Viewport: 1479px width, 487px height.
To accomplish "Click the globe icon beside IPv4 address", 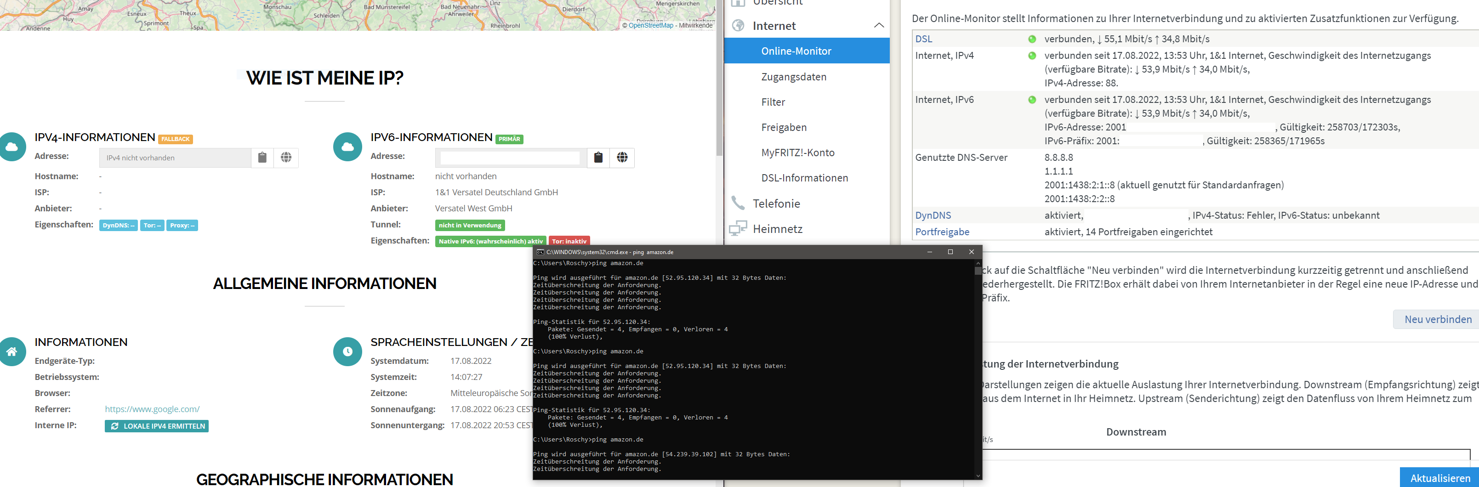I will click(x=286, y=158).
